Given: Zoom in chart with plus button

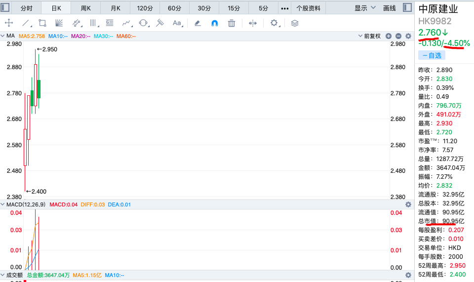Looking at the screenshot, I should click(389, 36).
